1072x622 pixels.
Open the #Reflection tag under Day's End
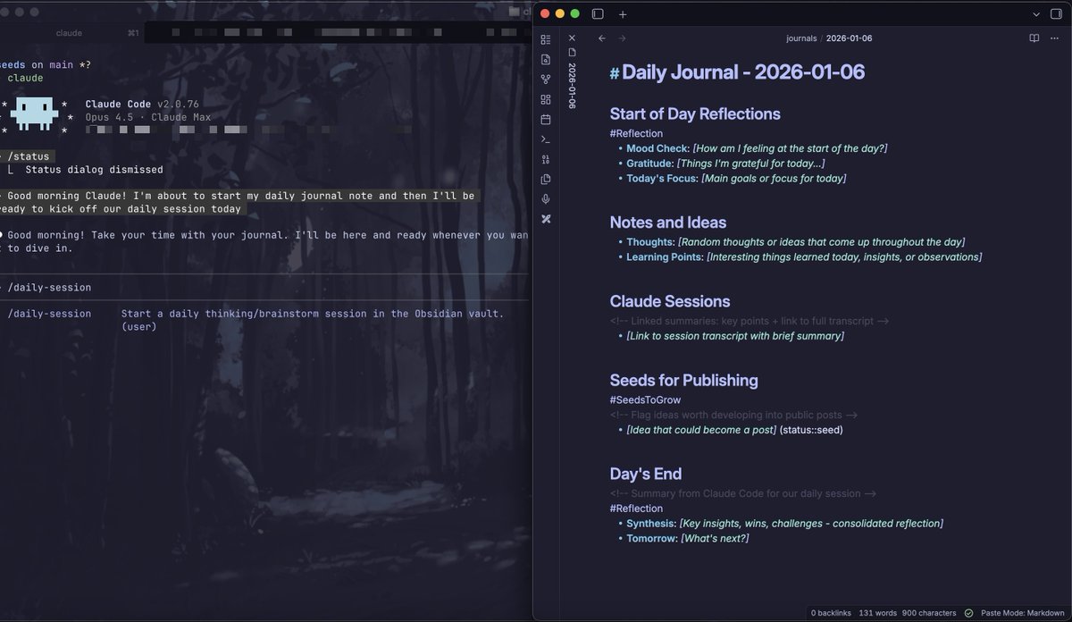(636, 509)
